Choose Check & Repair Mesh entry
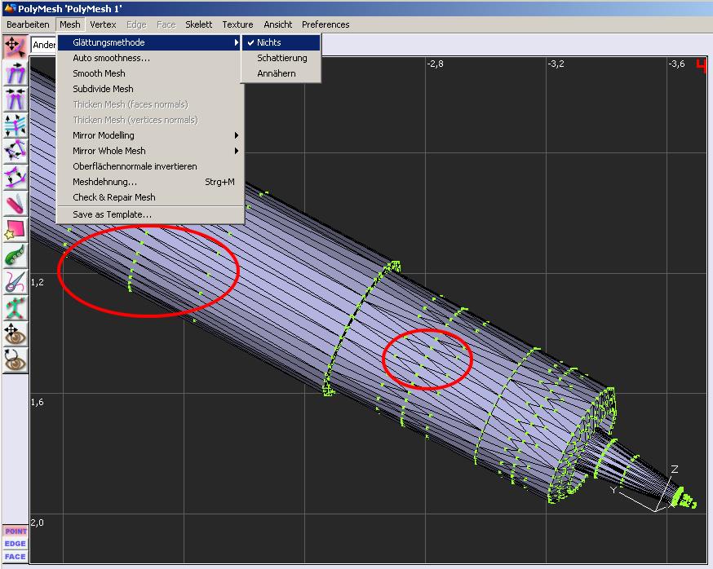This screenshot has height=569, width=713. (149, 196)
